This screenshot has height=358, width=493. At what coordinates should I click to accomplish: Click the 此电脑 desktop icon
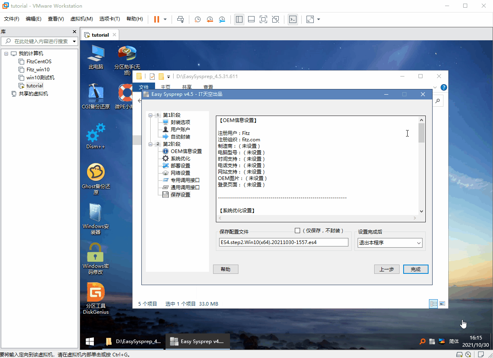(96, 57)
